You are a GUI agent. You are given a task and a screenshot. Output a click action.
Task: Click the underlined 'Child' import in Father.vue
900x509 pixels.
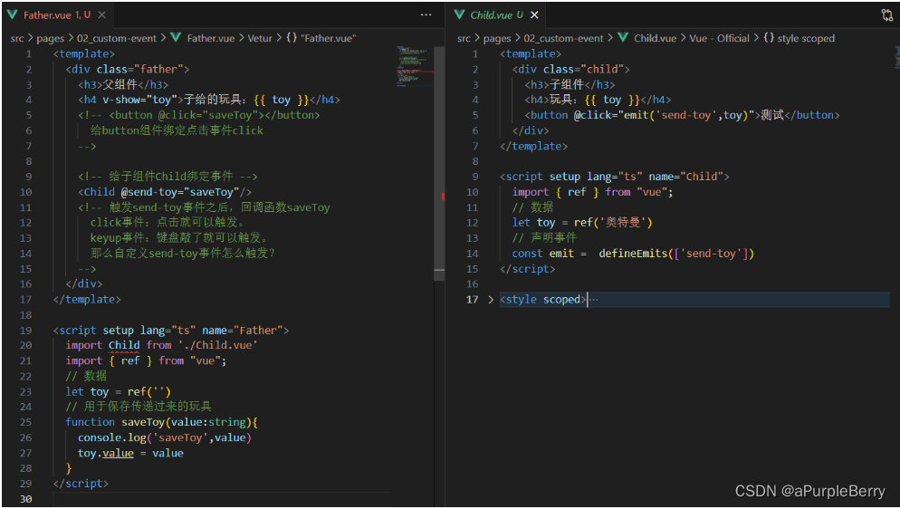(124, 345)
